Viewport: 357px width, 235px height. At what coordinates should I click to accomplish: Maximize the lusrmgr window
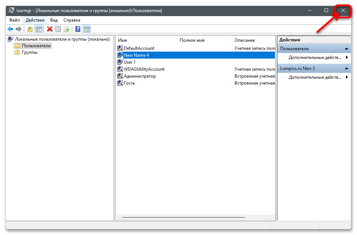click(x=326, y=11)
